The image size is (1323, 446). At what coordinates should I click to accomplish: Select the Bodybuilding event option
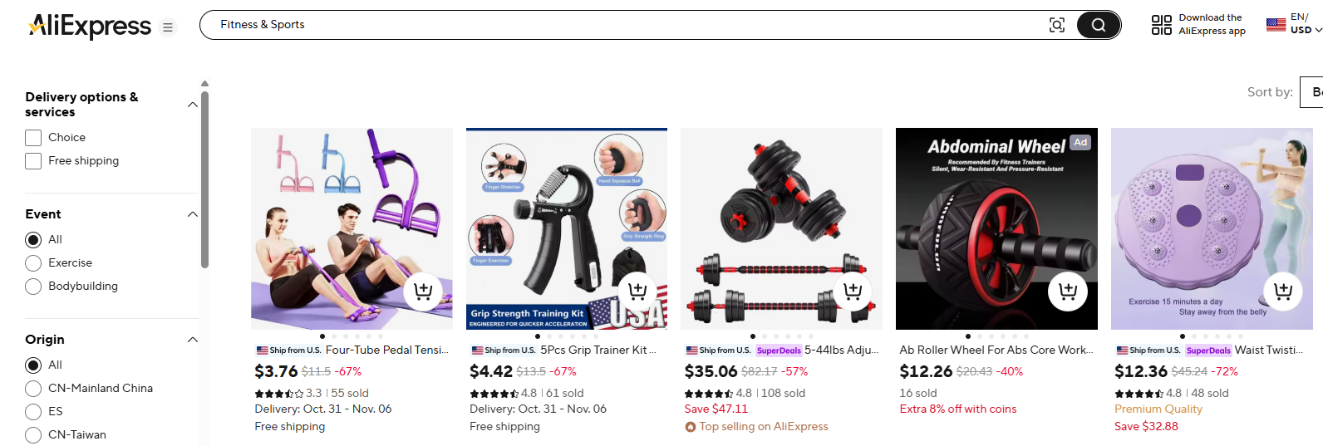point(33,287)
